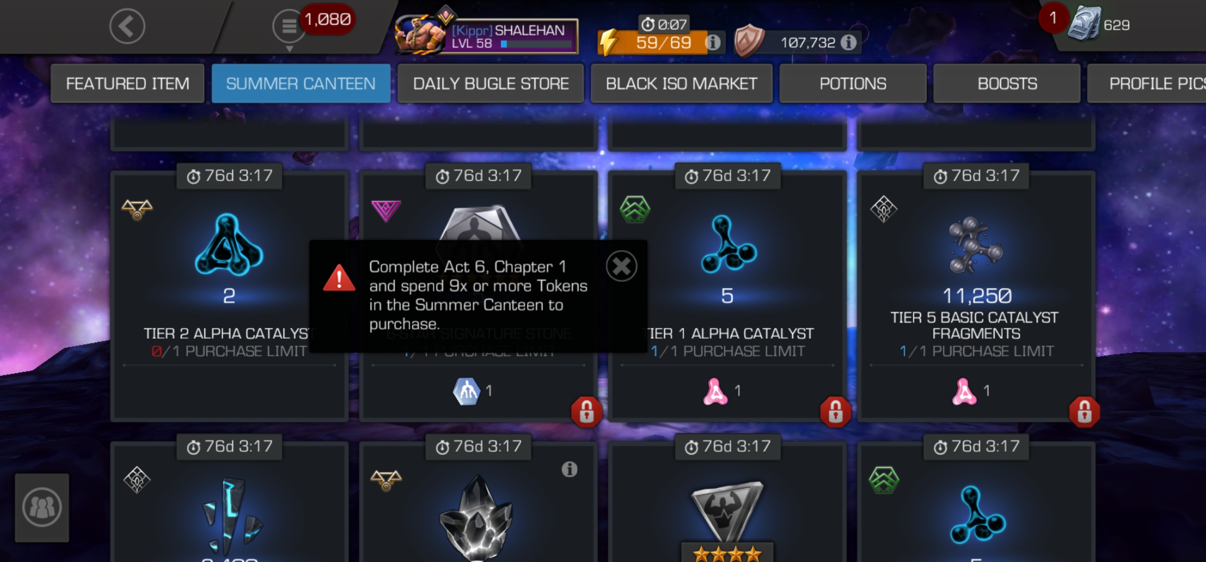Viewport: 1206px width, 562px height.
Task: Open the alliance social button
Action: (x=42, y=507)
